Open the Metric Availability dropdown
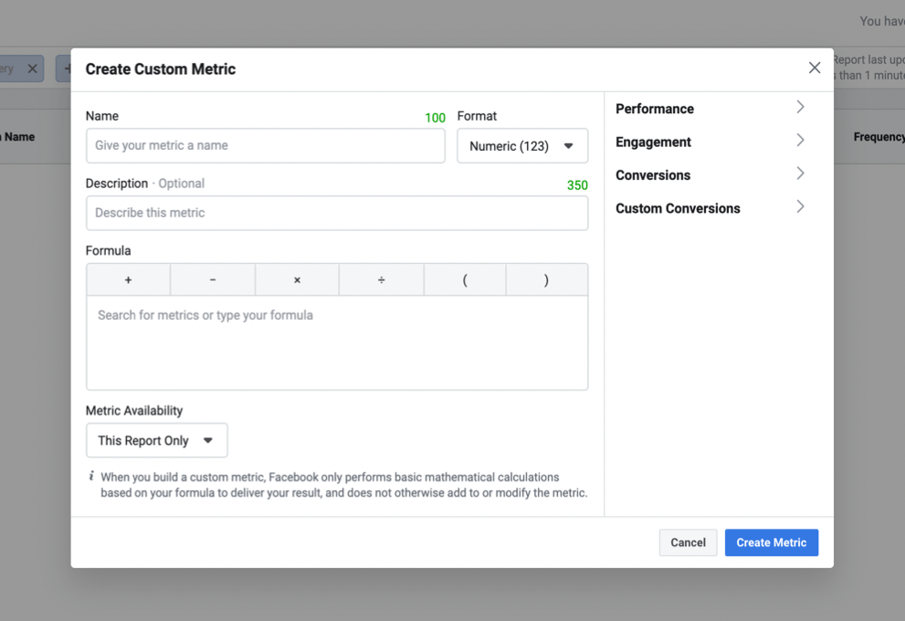Screen dimensions: 905x621 pyautogui.click(x=156, y=440)
